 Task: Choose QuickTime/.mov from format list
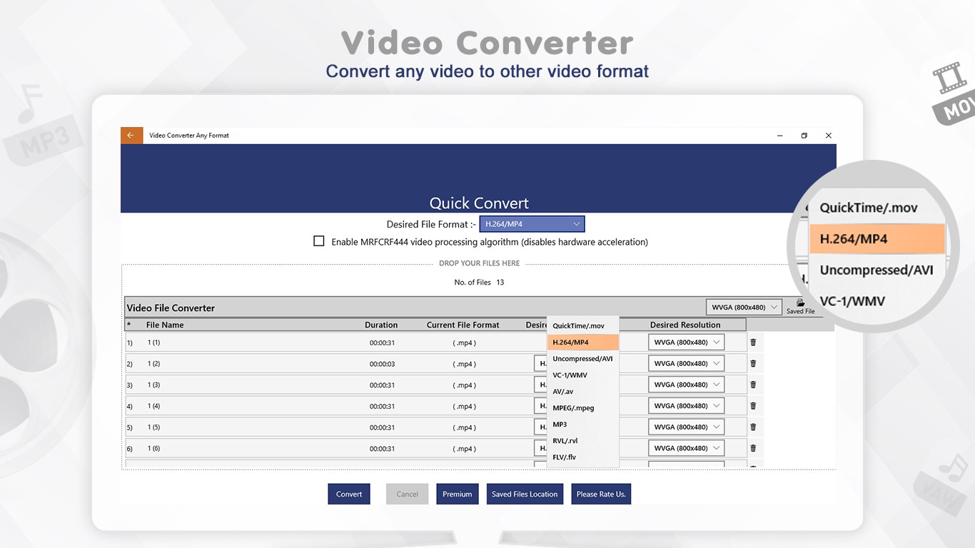tap(582, 325)
